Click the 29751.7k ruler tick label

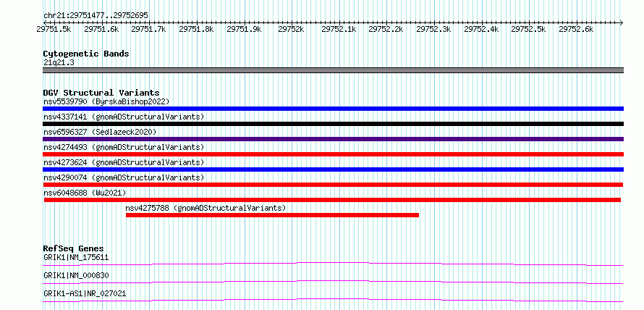point(148,29)
